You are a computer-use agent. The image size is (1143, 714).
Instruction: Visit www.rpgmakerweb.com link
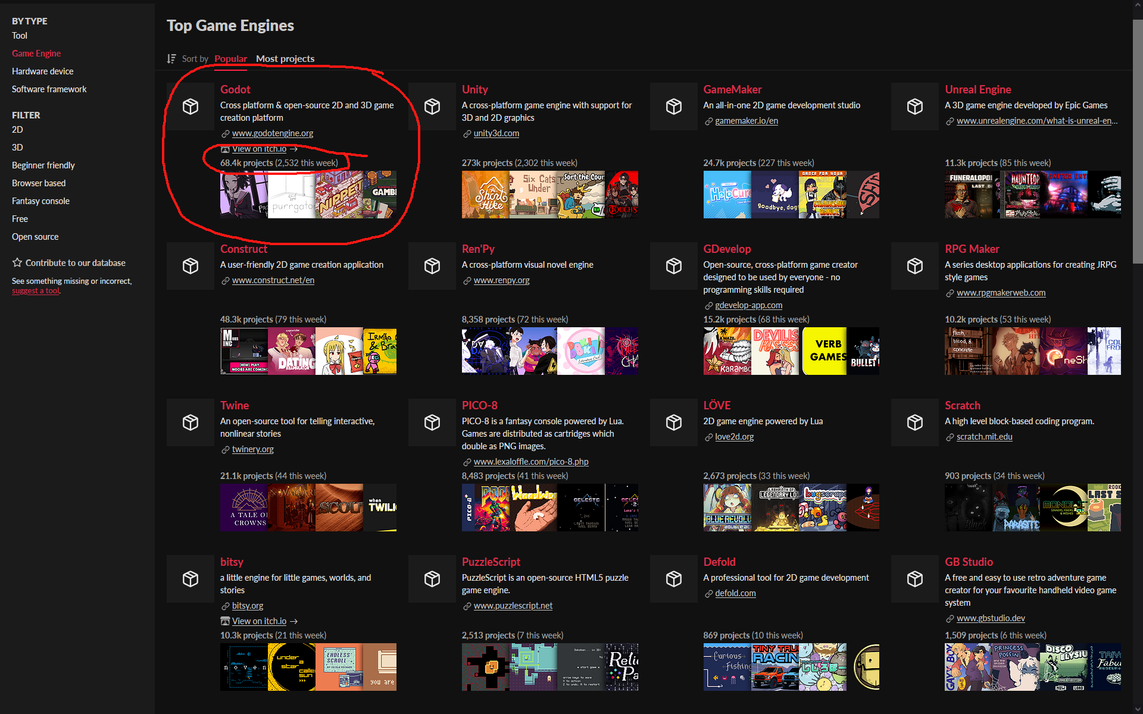(x=1001, y=293)
